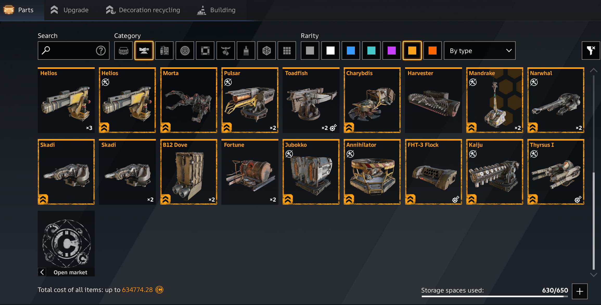
Task: Select the wheels category filter icon
Action: coord(185,51)
